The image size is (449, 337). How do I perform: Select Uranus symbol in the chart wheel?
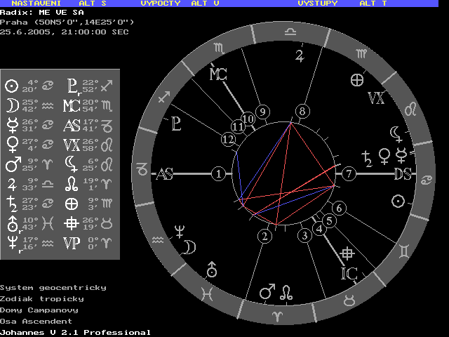pos(212,268)
